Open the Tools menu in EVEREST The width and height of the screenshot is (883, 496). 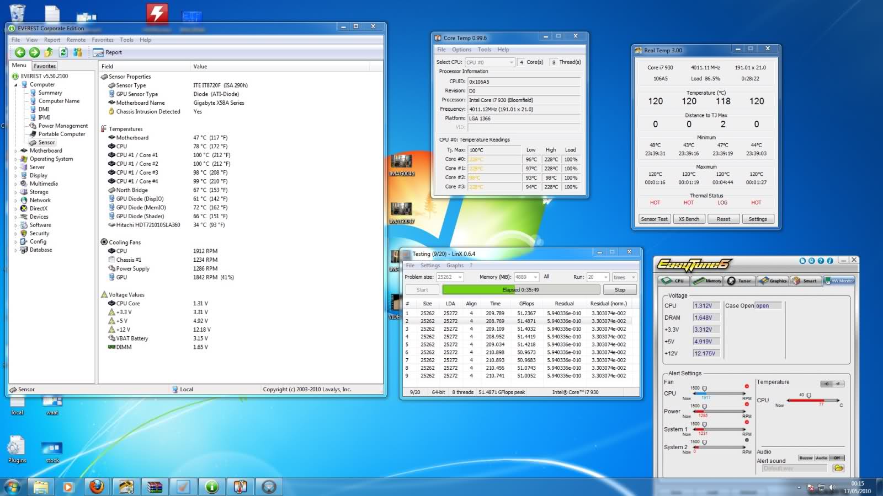pyautogui.click(x=126, y=40)
